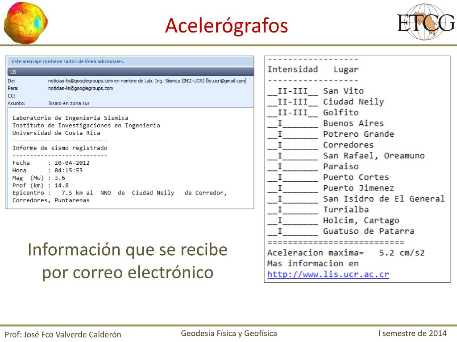Select the Golfito row
Screen dimensions: 457x342
pos(313,113)
